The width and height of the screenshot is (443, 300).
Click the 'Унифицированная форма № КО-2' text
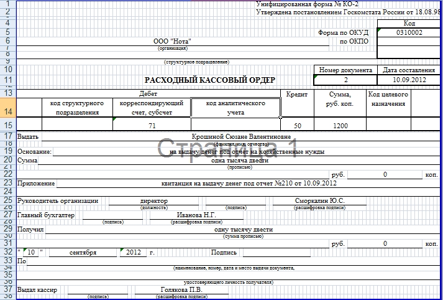[x=308, y=4]
